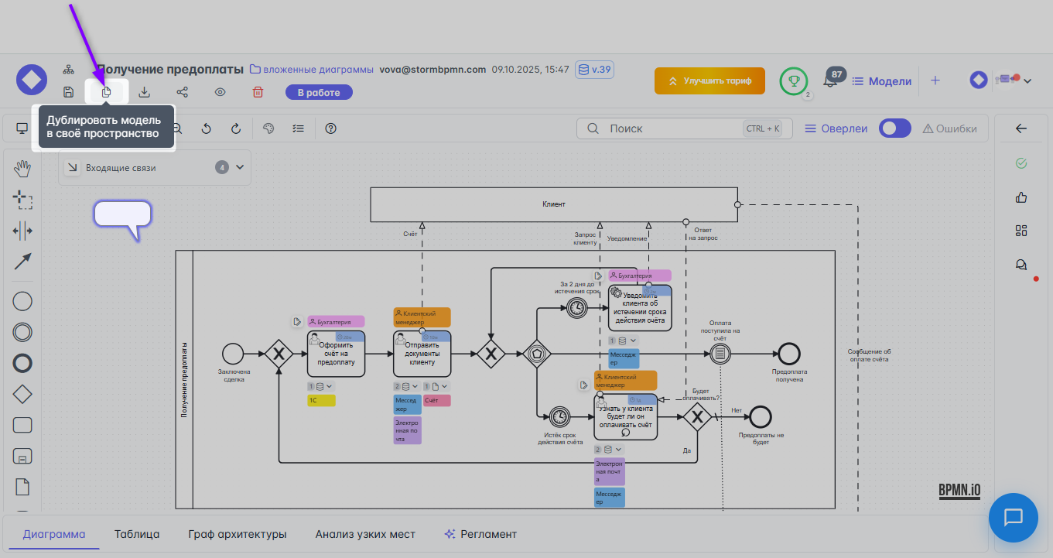
Task: Pick the task rectangle in palette
Action: [22, 425]
